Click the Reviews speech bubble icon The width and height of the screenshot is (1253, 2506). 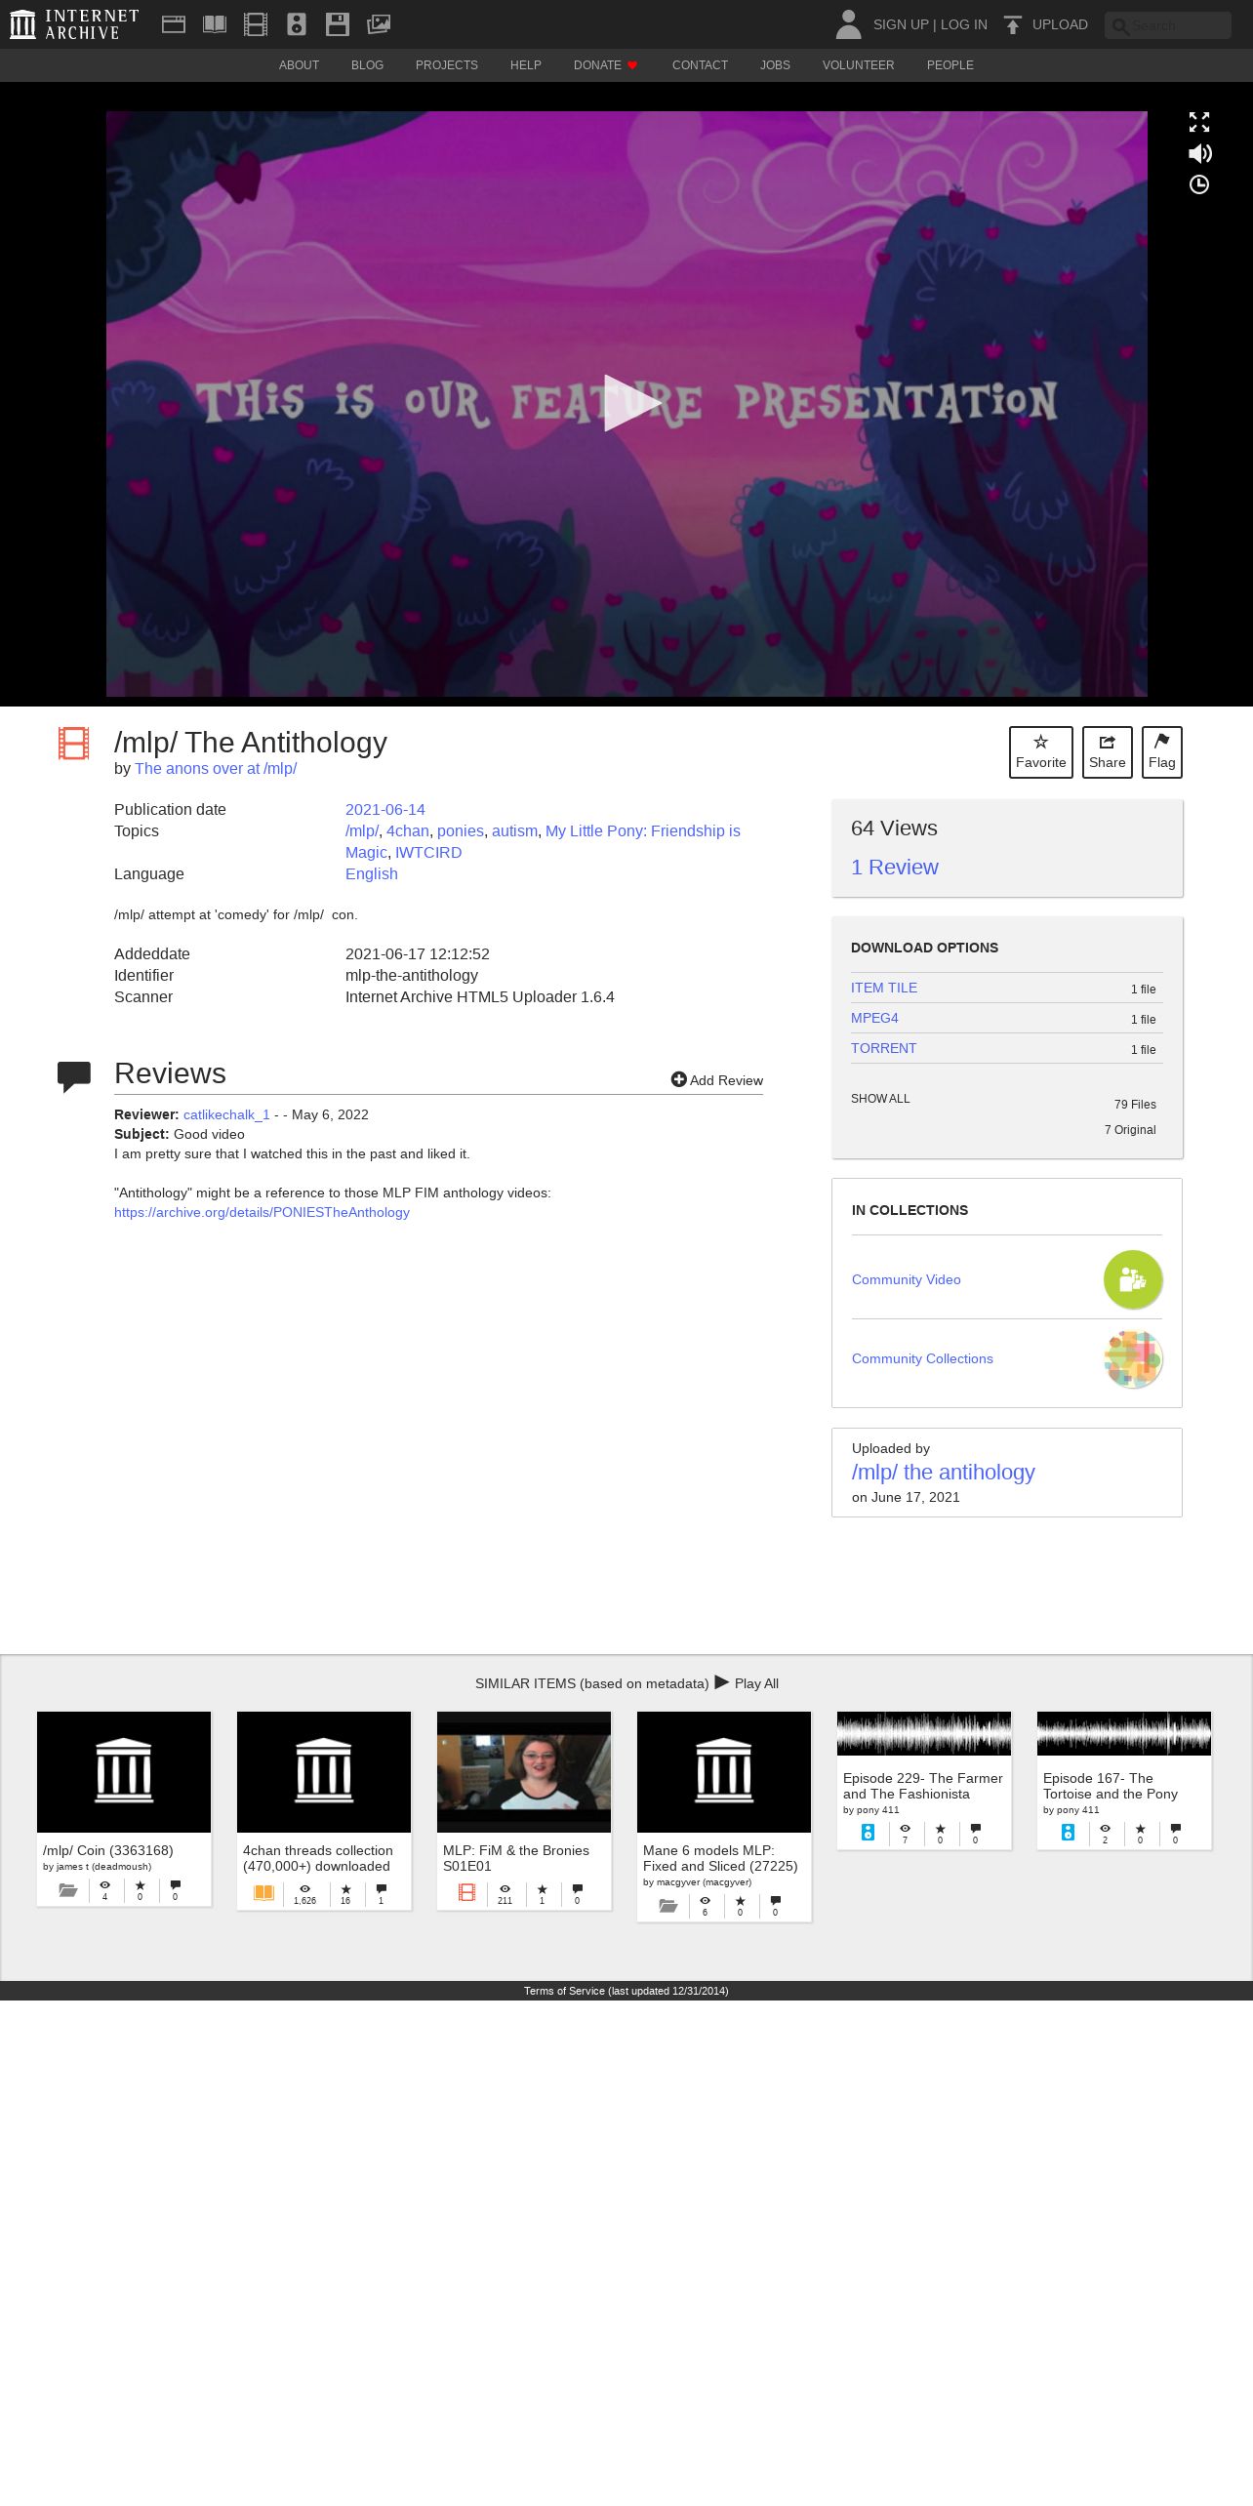74,1076
